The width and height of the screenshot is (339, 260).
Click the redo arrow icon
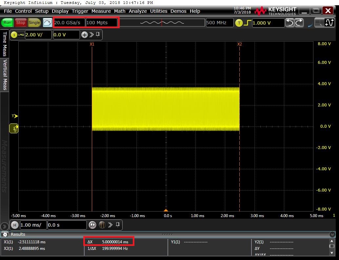(299, 23)
